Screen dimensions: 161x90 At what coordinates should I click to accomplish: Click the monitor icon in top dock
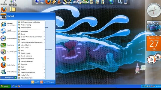36,2
